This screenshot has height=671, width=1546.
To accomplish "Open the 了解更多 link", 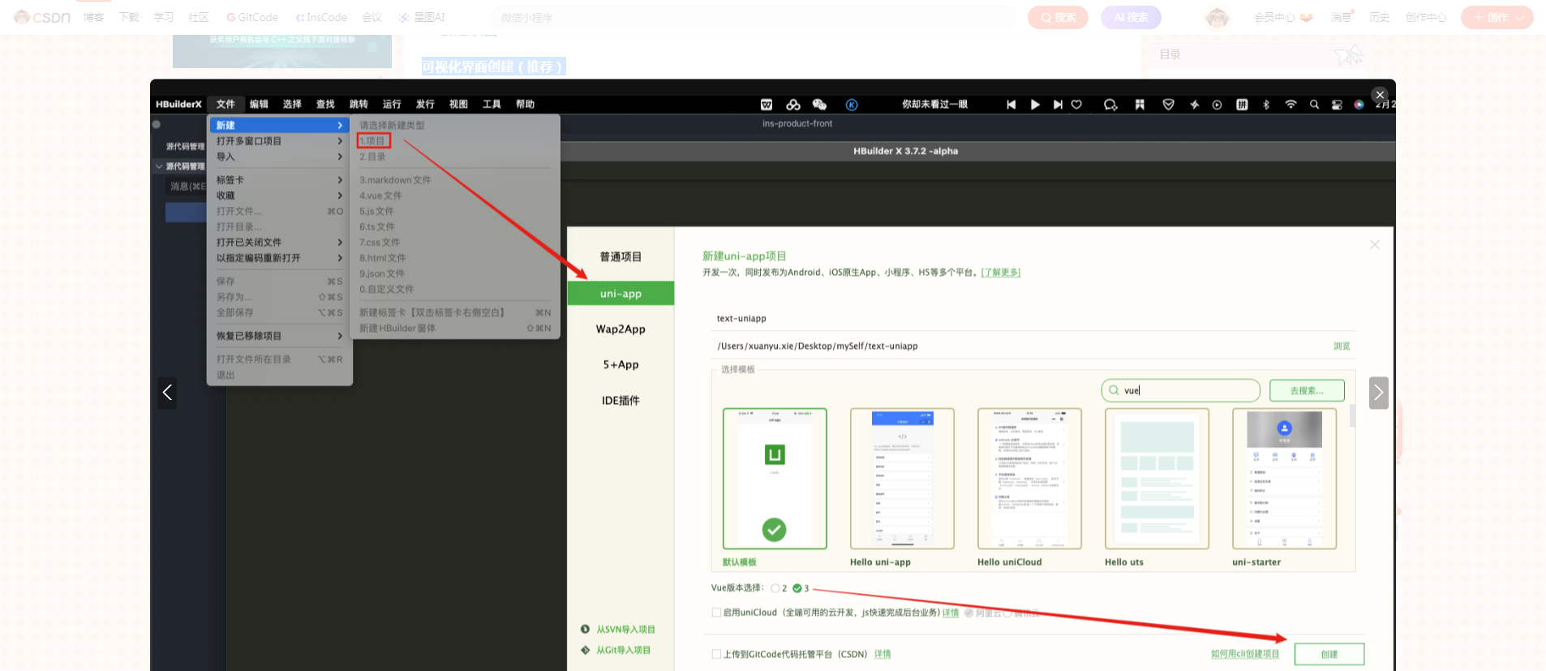I will pos(1001,273).
